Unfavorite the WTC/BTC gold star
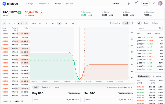 tap(138, 60)
